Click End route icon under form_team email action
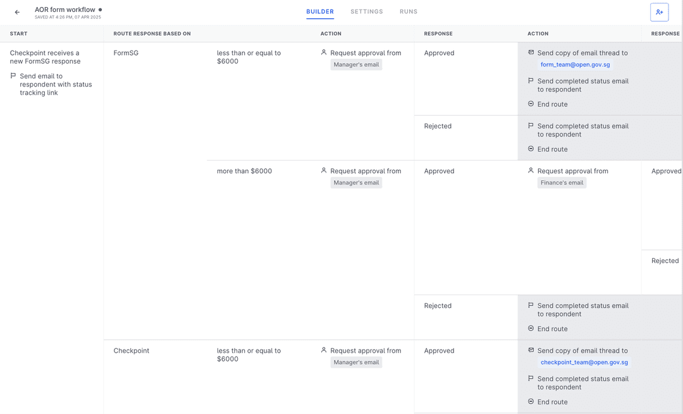This screenshot has width=683, height=414. coord(531,104)
